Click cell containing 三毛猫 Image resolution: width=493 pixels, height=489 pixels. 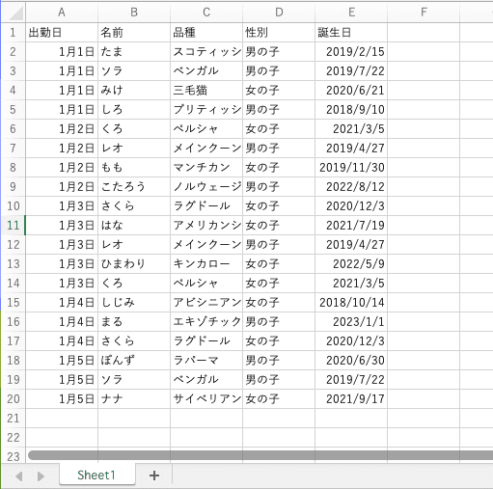tap(206, 90)
